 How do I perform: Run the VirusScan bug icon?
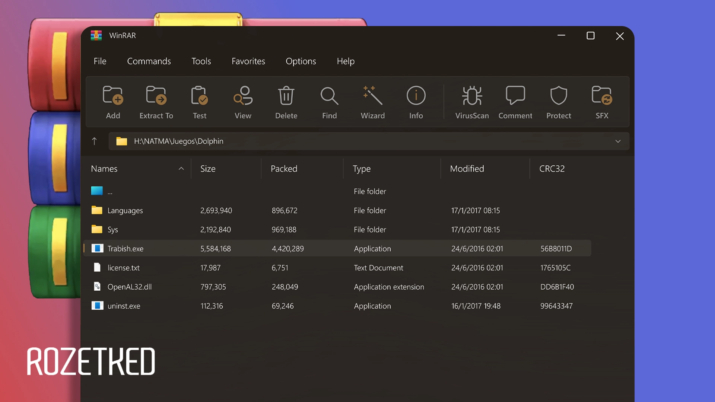(472, 96)
